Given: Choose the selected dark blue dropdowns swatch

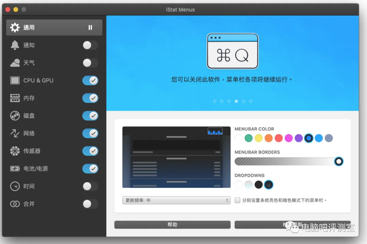Looking at the screenshot, I should (269, 185).
